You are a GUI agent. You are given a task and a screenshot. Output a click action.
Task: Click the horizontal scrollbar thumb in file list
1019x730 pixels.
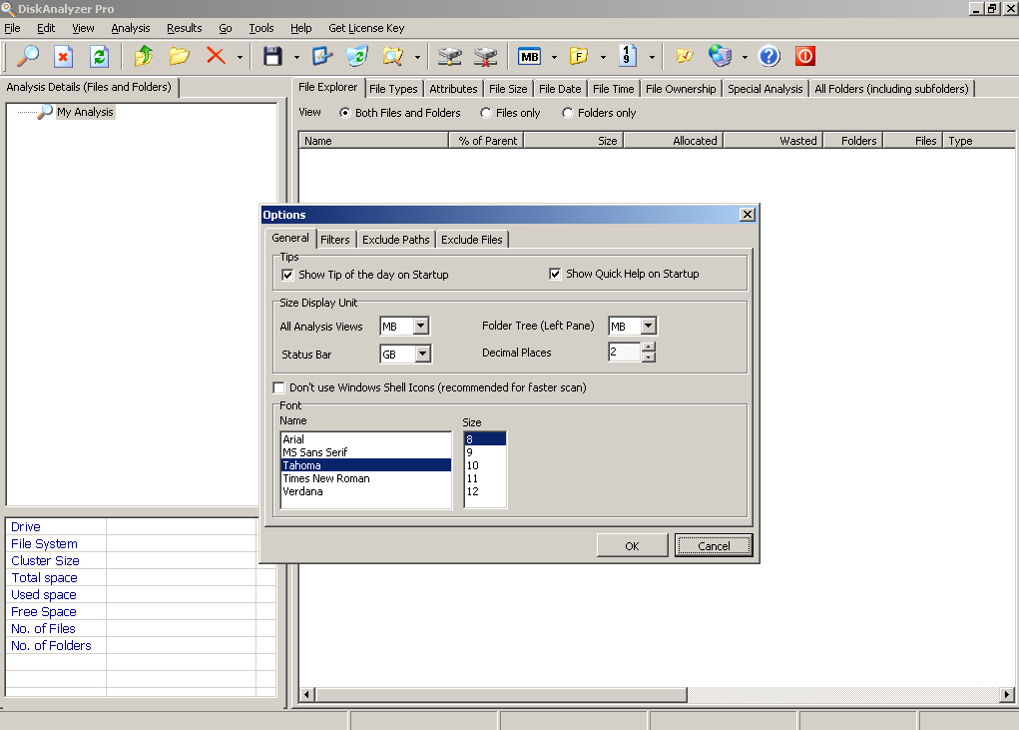pyautogui.click(x=500, y=695)
